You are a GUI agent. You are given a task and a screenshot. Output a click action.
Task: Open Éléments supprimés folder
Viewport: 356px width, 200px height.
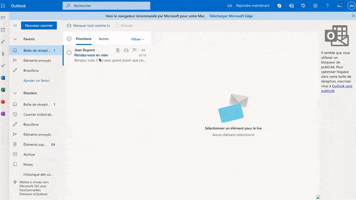(36, 144)
